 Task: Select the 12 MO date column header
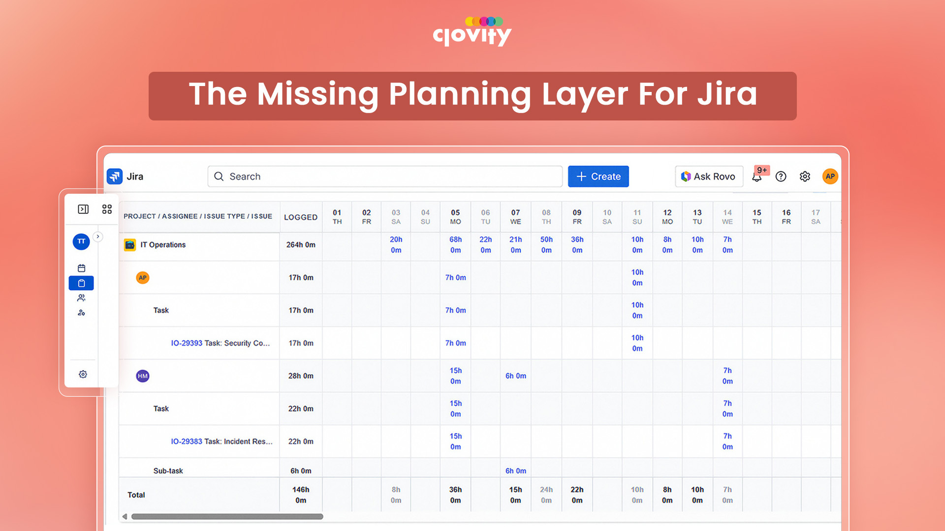[x=667, y=217]
